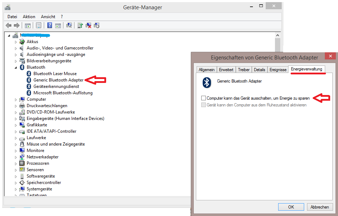
Task: Expand Audioeingänge und -ausgänge node
Action: (x=16, y=55)
